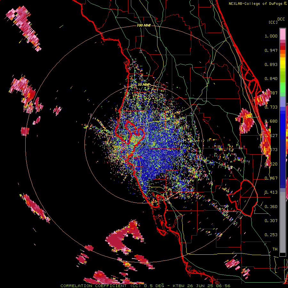Click the 50 NMI range ring label
Screen dimensions: 288x288
click(144, 85)
